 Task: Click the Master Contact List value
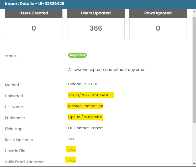86,106
